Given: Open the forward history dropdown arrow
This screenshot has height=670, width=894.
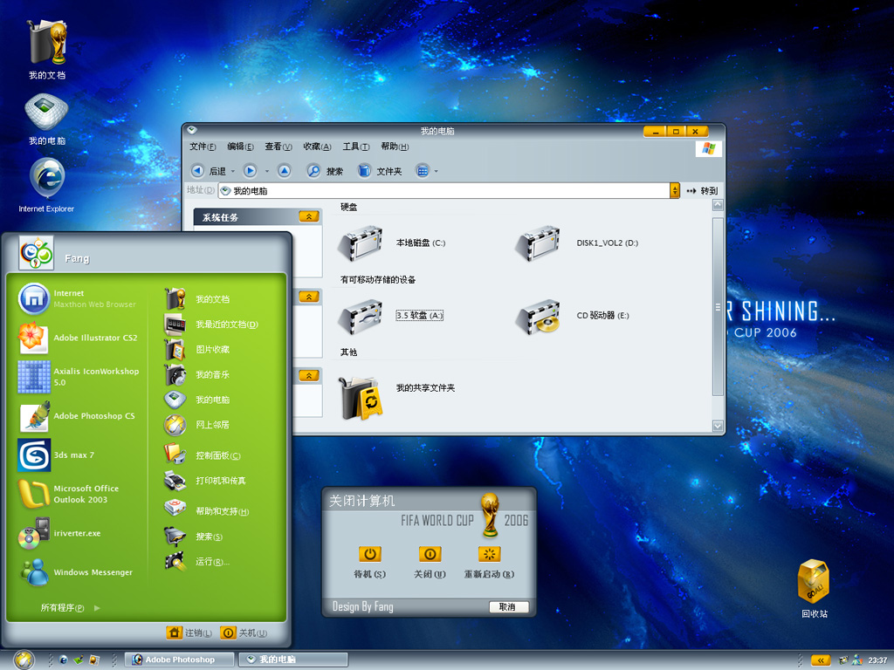Looking at the screenshot, I should point(267,172).
